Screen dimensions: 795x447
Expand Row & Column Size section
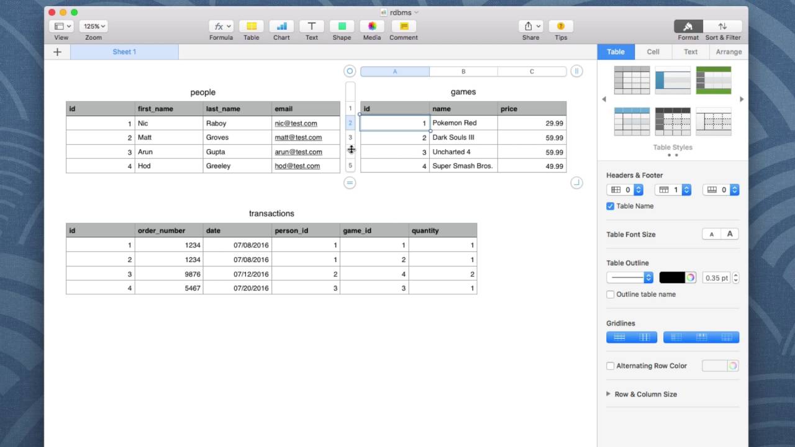pyautogui.click(x=609, y=394)
